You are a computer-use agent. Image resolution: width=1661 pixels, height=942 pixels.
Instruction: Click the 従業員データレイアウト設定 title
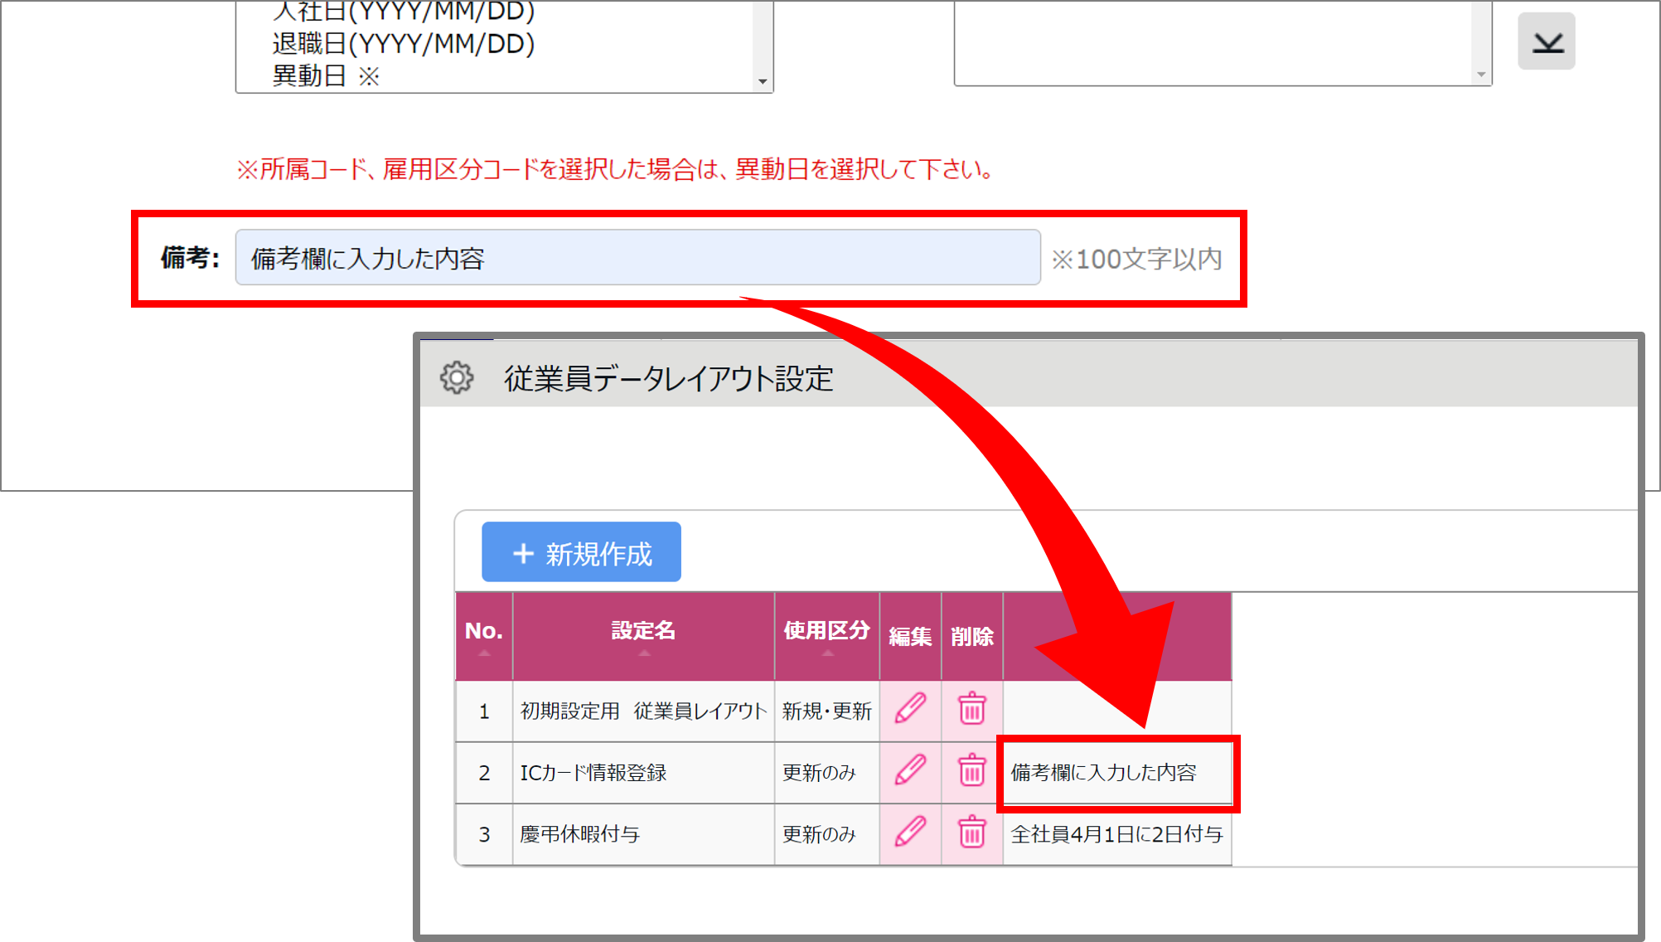click(669, 379)
